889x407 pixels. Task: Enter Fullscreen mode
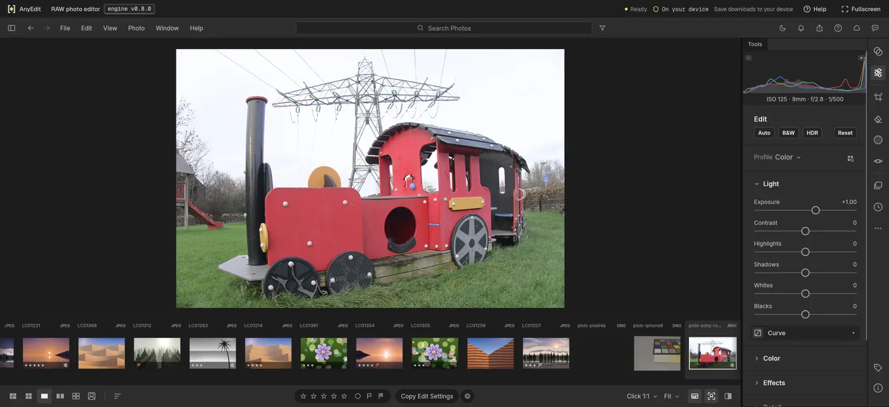click(x=861, y=9)
